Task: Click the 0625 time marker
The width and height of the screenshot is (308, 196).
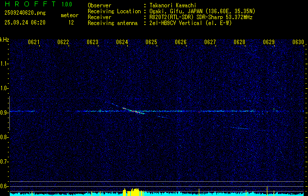Action: click(151, 42)
